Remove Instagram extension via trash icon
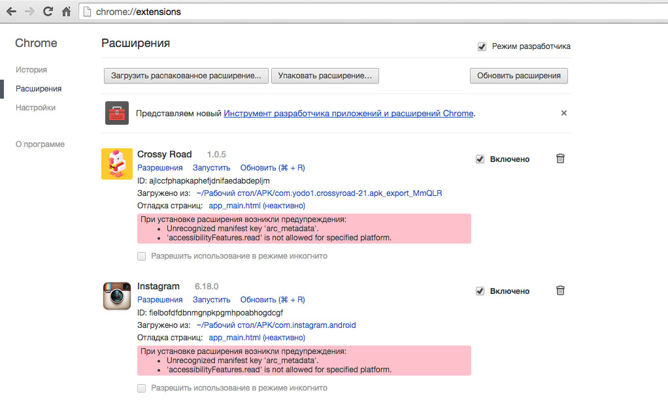 click(x=560, y=291)
